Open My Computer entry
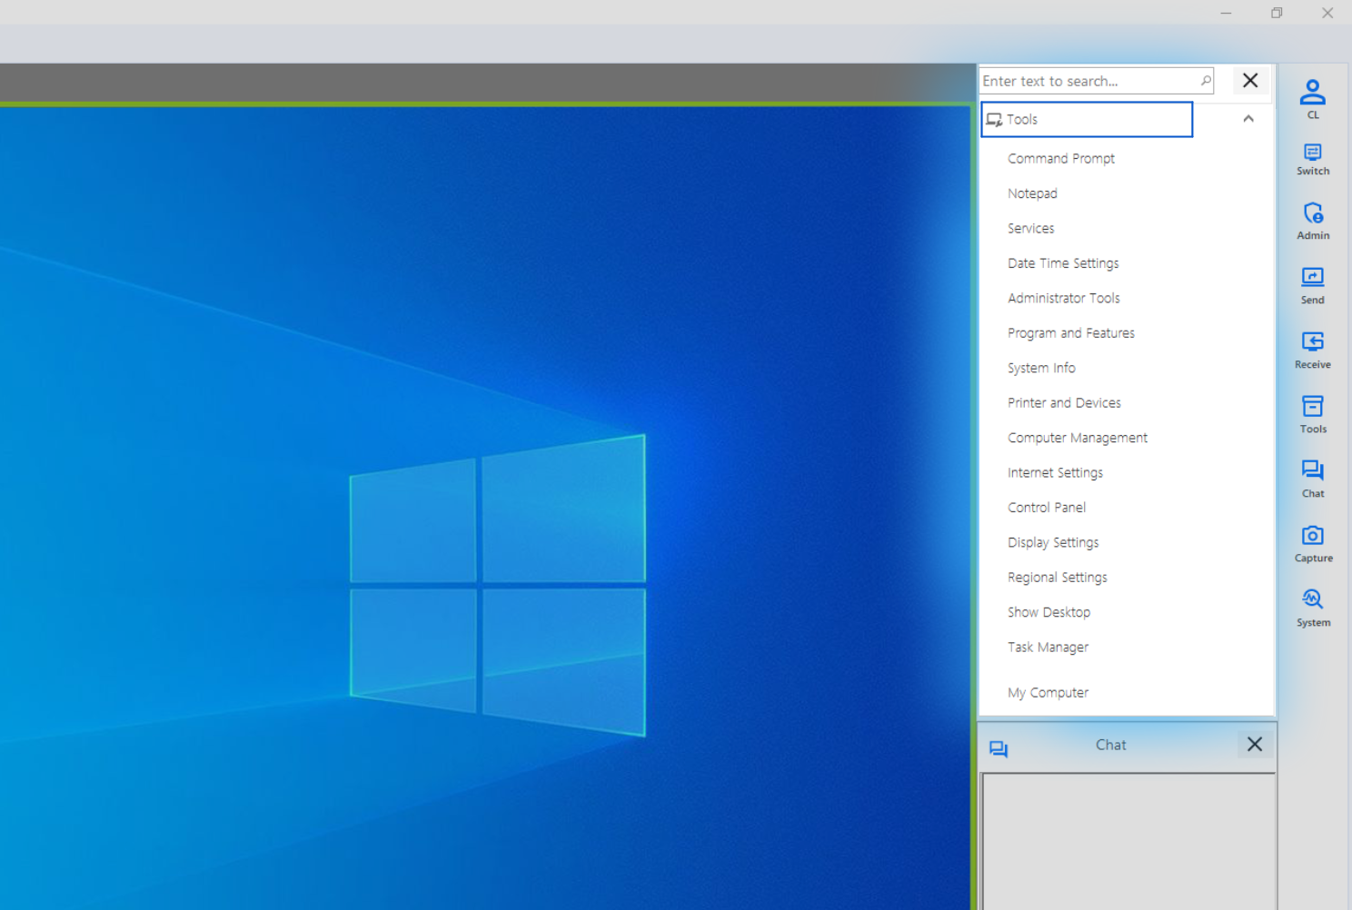 [x=1048, y=692]
